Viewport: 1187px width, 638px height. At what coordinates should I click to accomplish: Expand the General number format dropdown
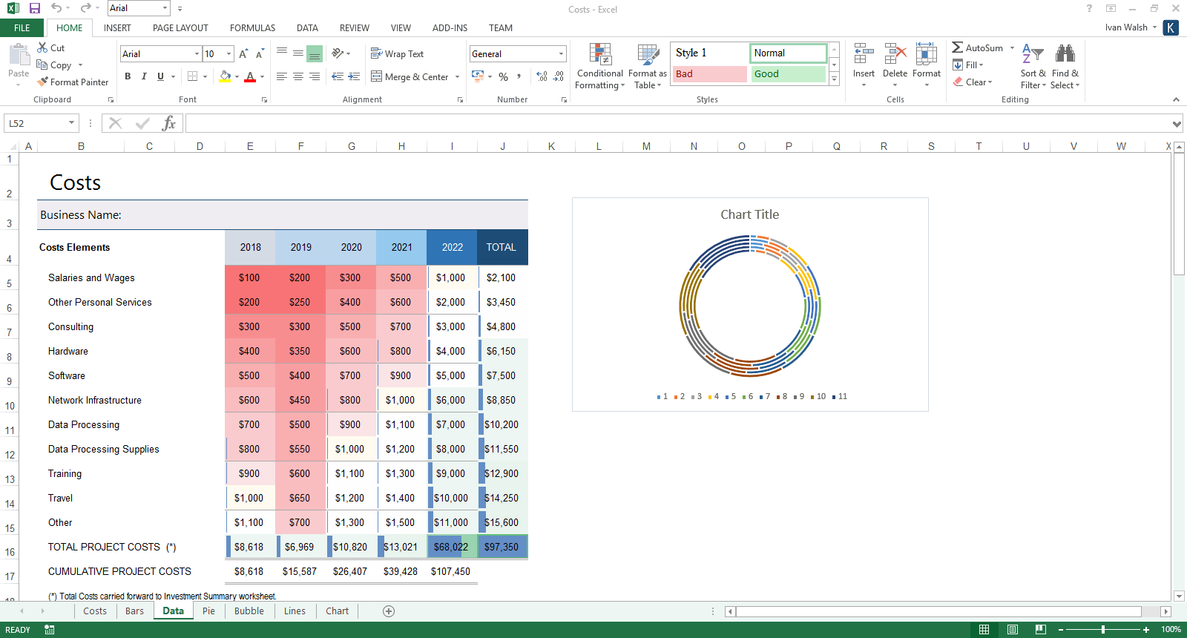pos(561,54)
